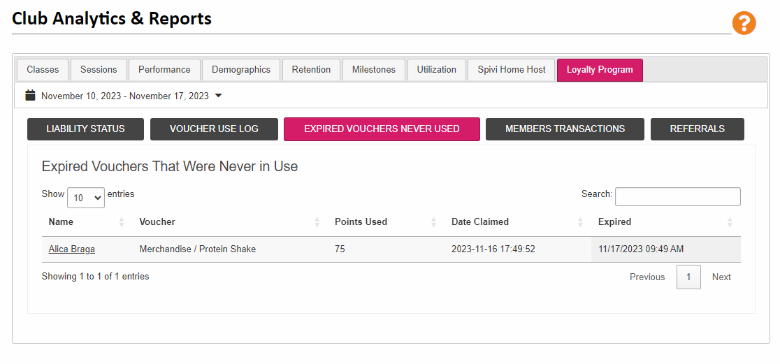This screenshot has width=780, height=364.
Task: Open the Classes tab
Action: [x=43, y=70]
